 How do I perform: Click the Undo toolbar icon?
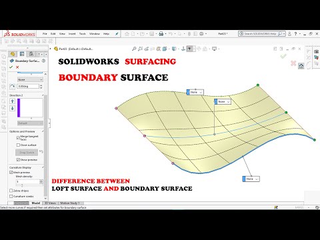(x=171, y=34)
